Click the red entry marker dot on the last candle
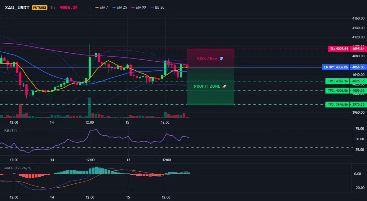 coord(187,66)
